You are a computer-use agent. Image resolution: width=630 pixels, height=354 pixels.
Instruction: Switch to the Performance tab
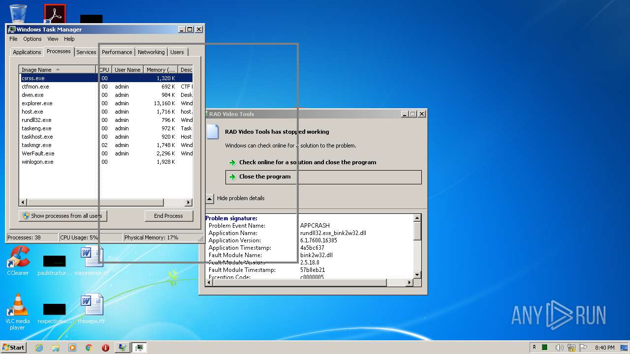(117, 52)
